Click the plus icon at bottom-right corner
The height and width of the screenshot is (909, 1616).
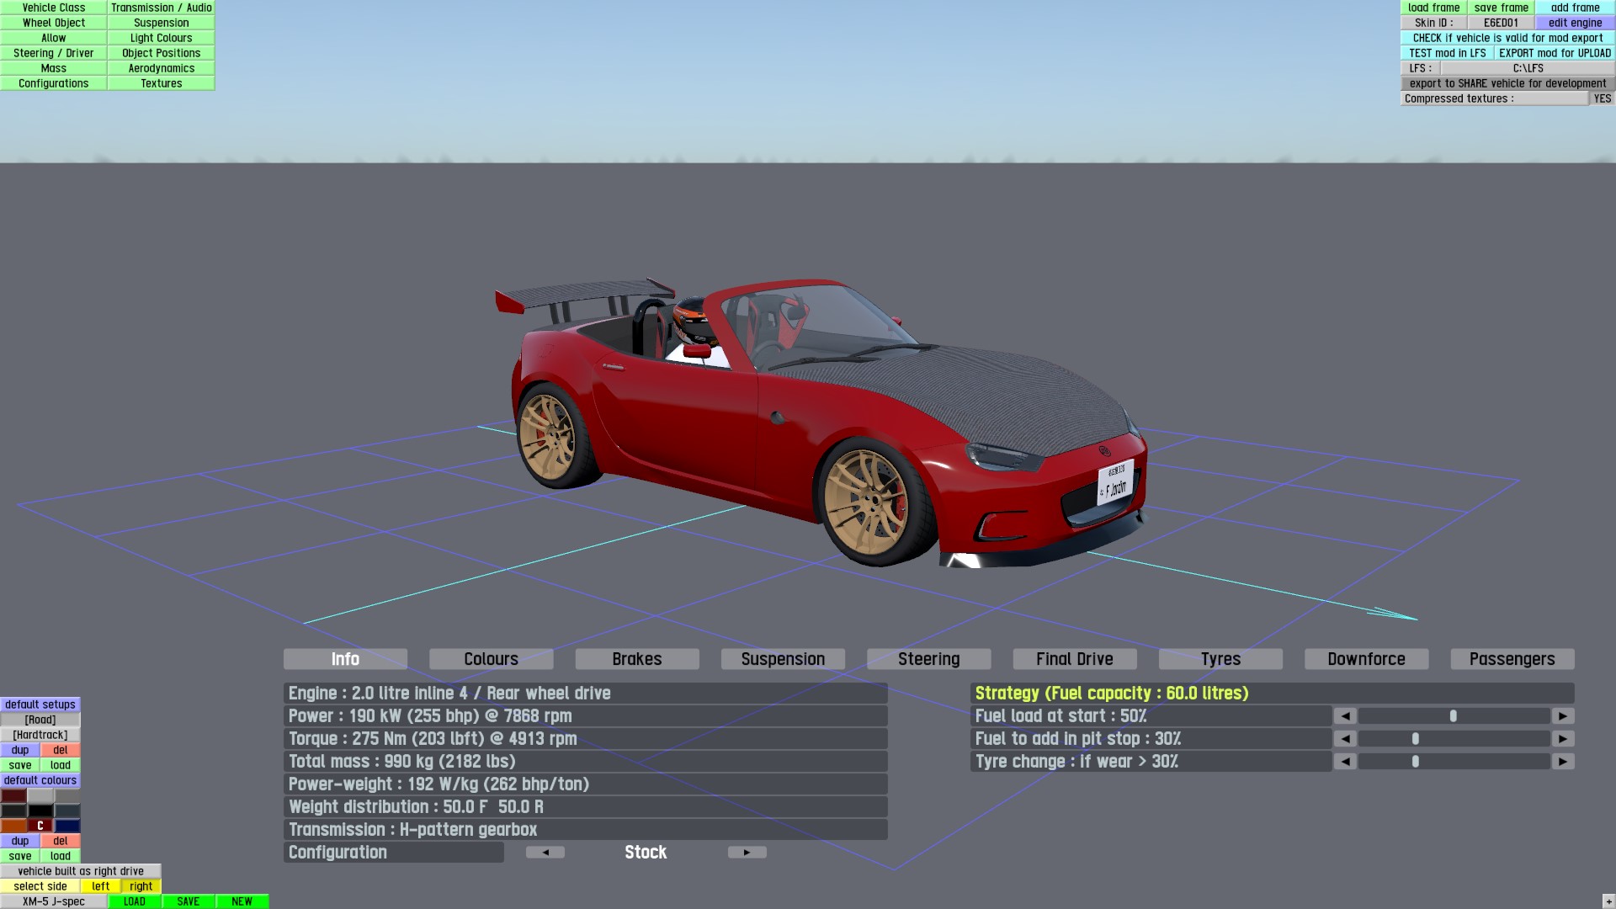1608,901
